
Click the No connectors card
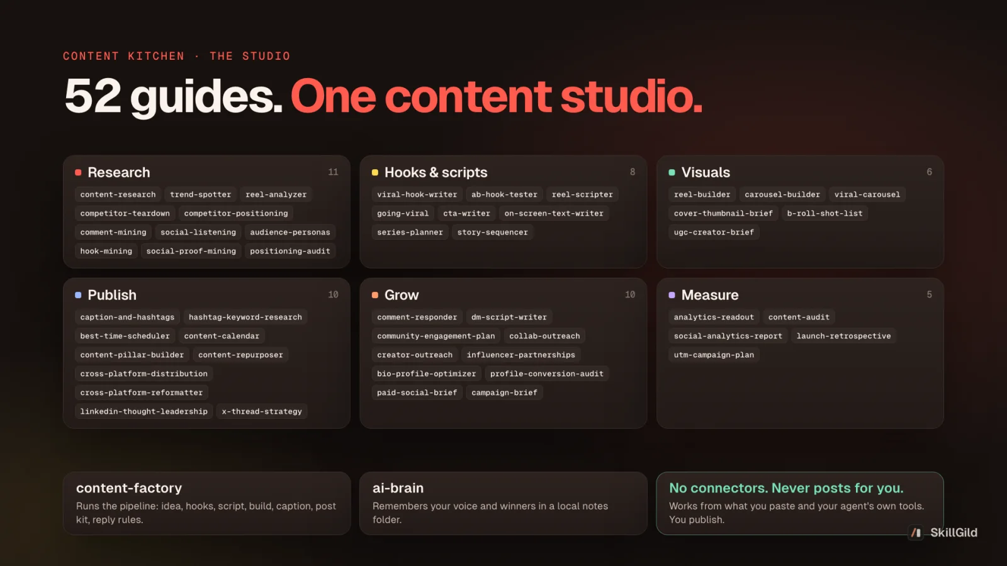pyautogui.click(x=800, y=503)
